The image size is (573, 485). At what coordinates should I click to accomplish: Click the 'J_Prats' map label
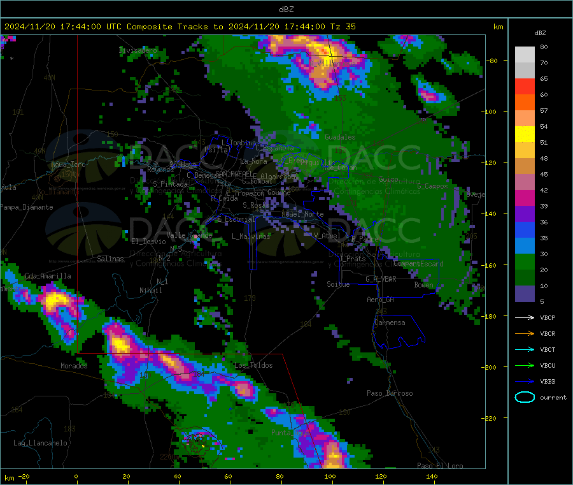click(x=352, y=259)
